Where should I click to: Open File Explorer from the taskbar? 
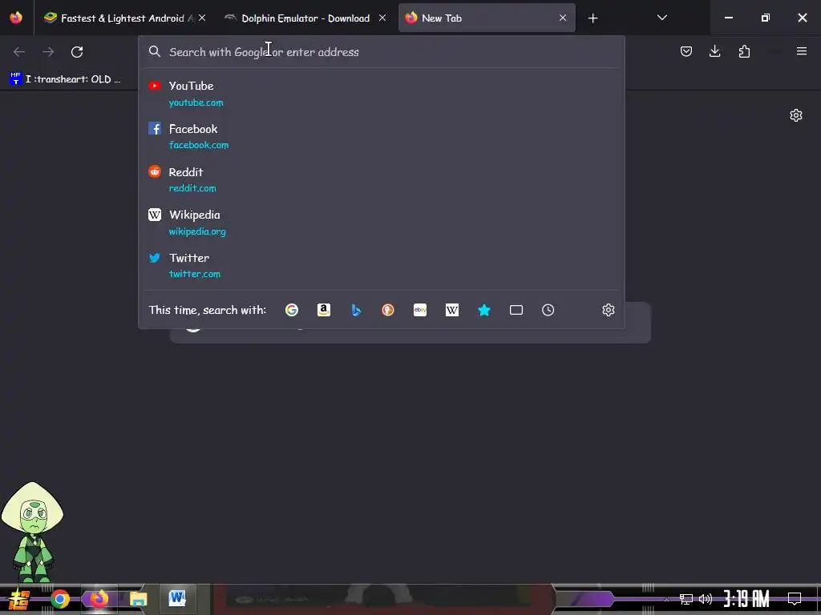pyautogui.click(x=138, y=599)
